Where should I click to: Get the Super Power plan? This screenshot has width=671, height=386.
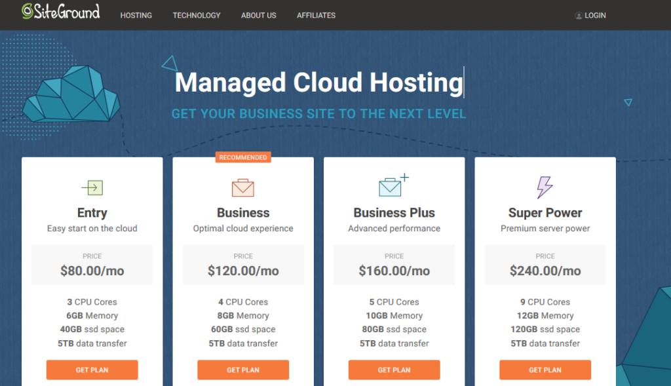(545, 370)
